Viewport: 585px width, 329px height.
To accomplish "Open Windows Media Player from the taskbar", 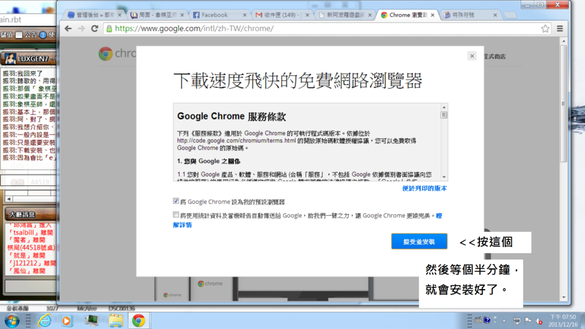I will coord(66,321).
